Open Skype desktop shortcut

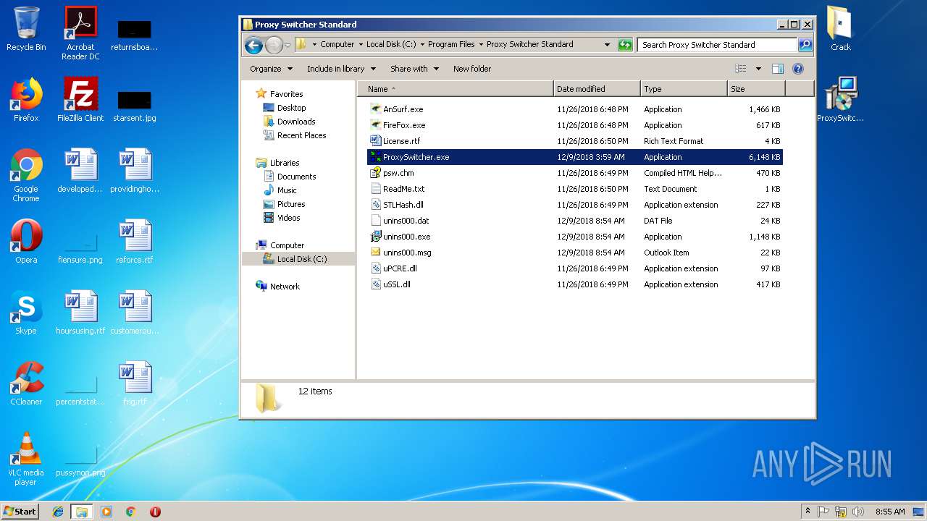click(x=26, y=313)
